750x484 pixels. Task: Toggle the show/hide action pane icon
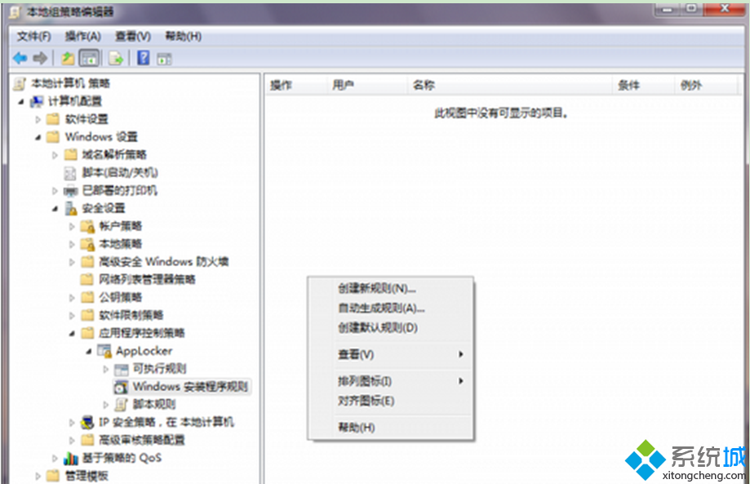point(166,57)
